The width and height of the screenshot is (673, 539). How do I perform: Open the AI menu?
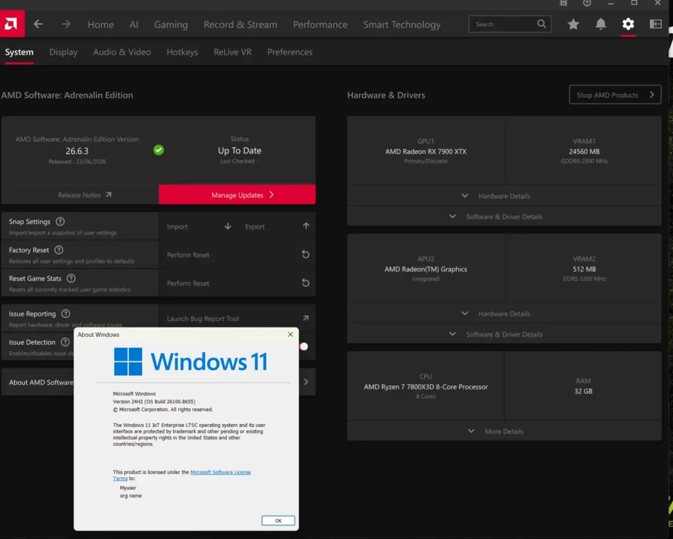point(134,24)
